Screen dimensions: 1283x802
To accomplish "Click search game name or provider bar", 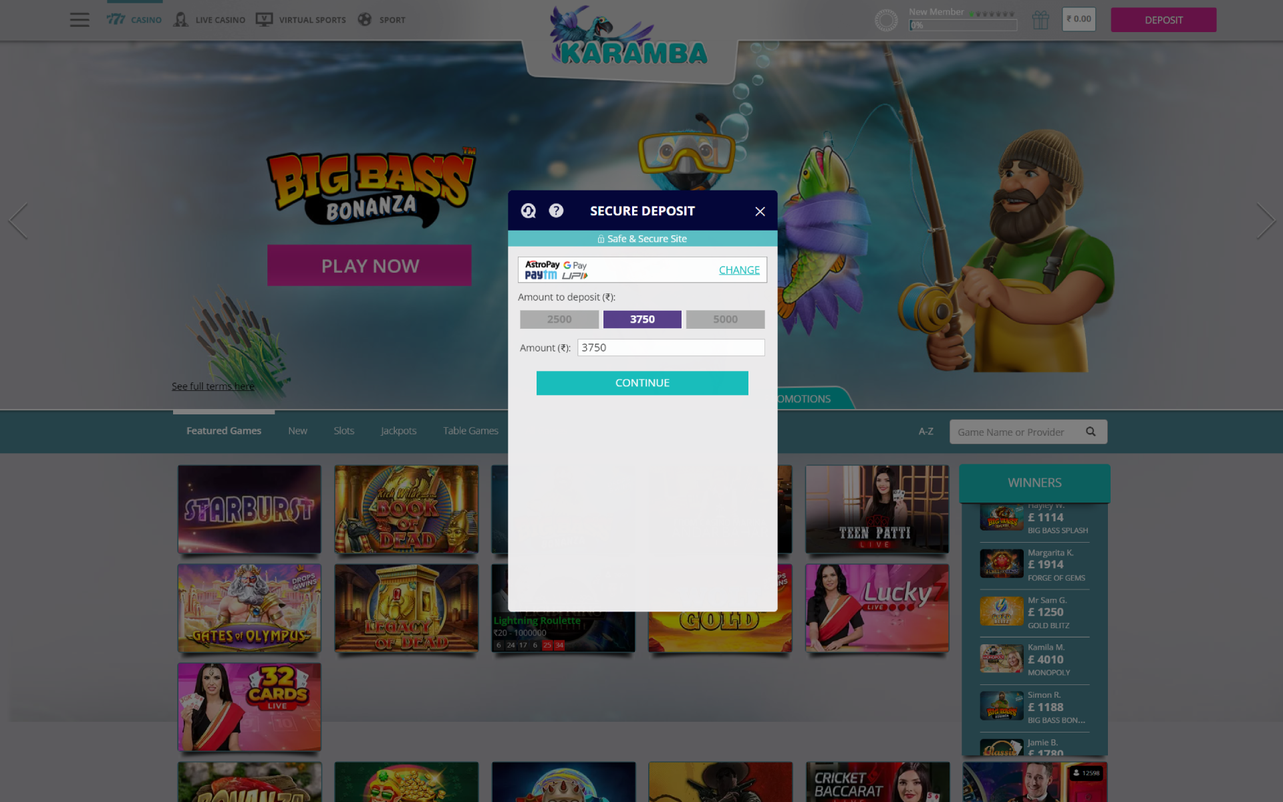I will [x=1017, y=430].
